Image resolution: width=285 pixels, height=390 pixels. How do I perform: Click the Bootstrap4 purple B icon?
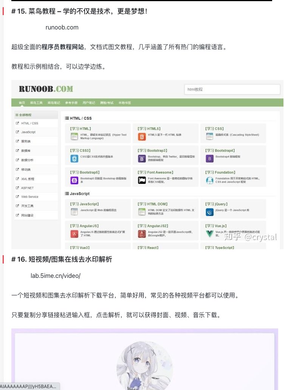(209, 159)
